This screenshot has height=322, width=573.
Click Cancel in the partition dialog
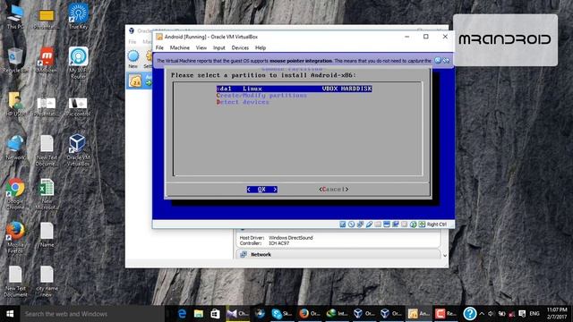(x=333, y=189)
